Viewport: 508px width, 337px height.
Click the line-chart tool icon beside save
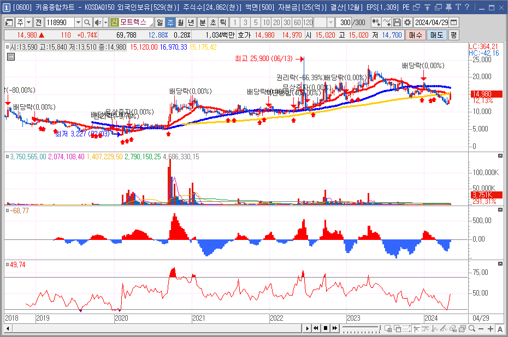tap(387, 22)
